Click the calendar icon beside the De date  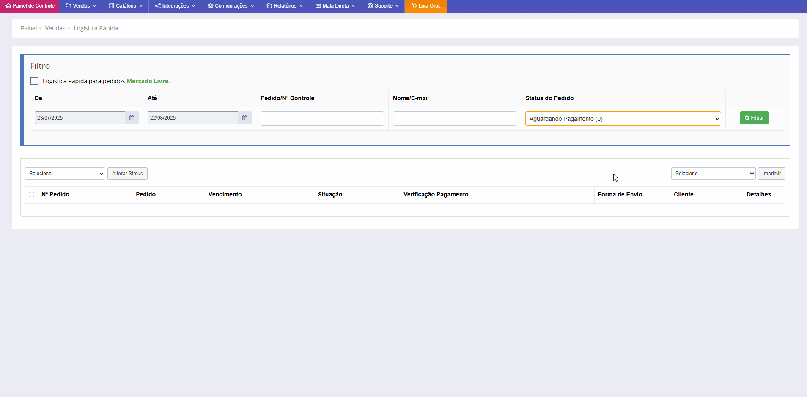point(132,118)
